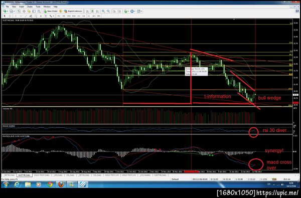
Task: Show the Data Window panel
Action: [x=24, y=11]
